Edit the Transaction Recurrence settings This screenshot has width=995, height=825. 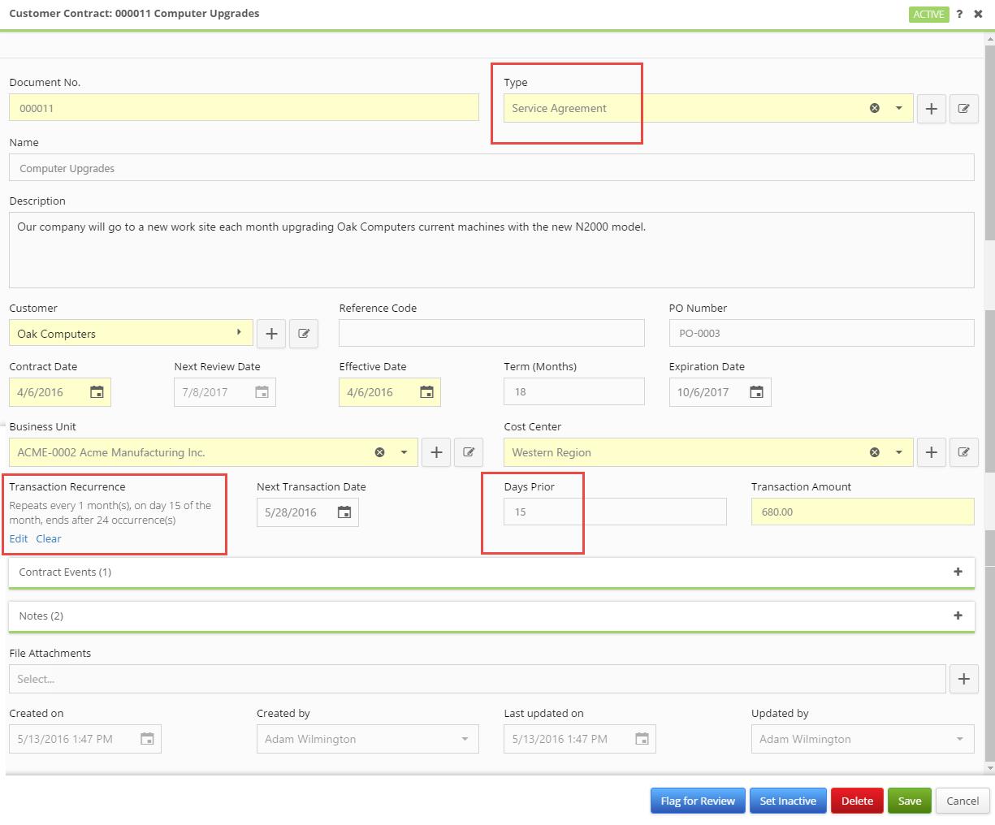point(18,538)
